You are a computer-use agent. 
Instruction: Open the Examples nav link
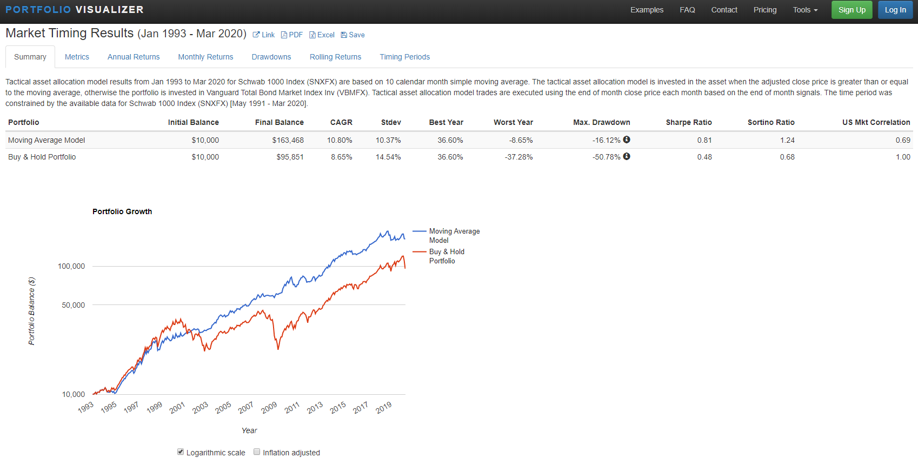647,10
